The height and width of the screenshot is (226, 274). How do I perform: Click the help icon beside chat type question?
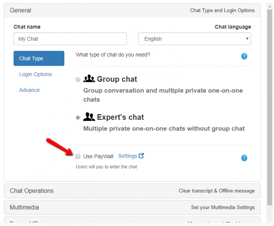244,56
